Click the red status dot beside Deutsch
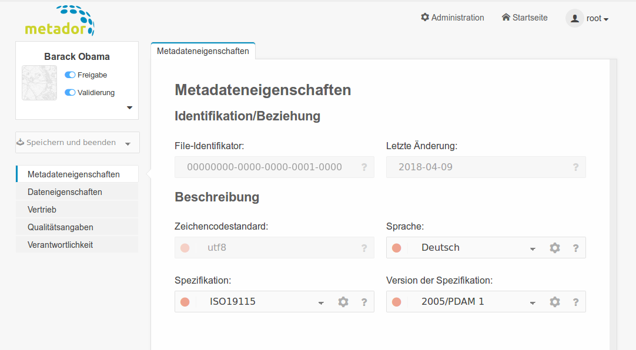Image resolution: width=636 pixels, height=350 pixels. (x=397, y=248)
